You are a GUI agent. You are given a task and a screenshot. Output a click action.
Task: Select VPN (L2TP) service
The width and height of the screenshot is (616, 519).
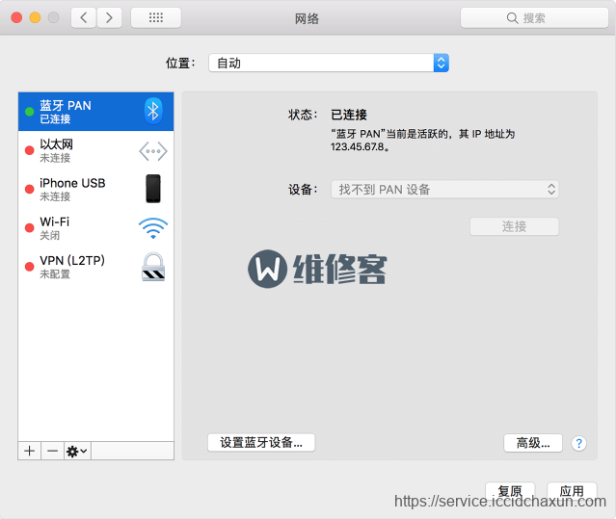tap(95, 267)
